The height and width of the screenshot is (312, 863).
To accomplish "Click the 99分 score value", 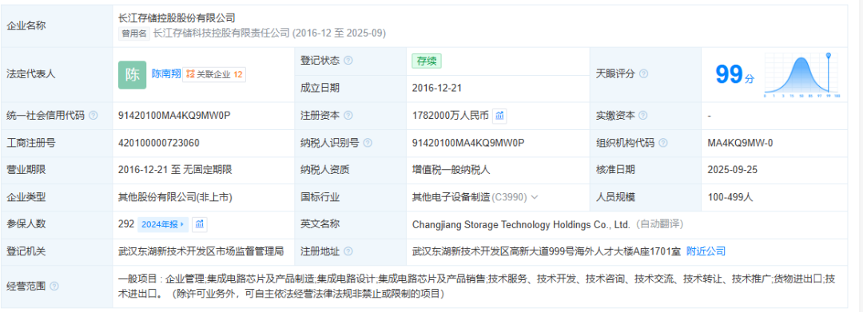I will click(x=735, y=75).
